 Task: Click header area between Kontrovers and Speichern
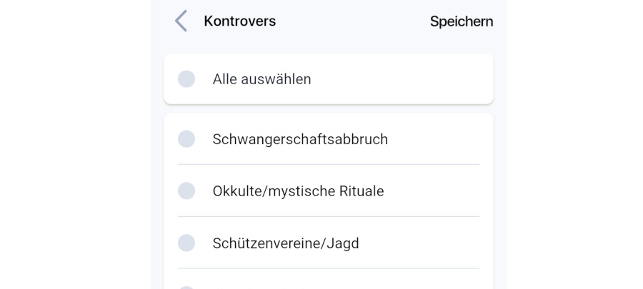[350, 21]
